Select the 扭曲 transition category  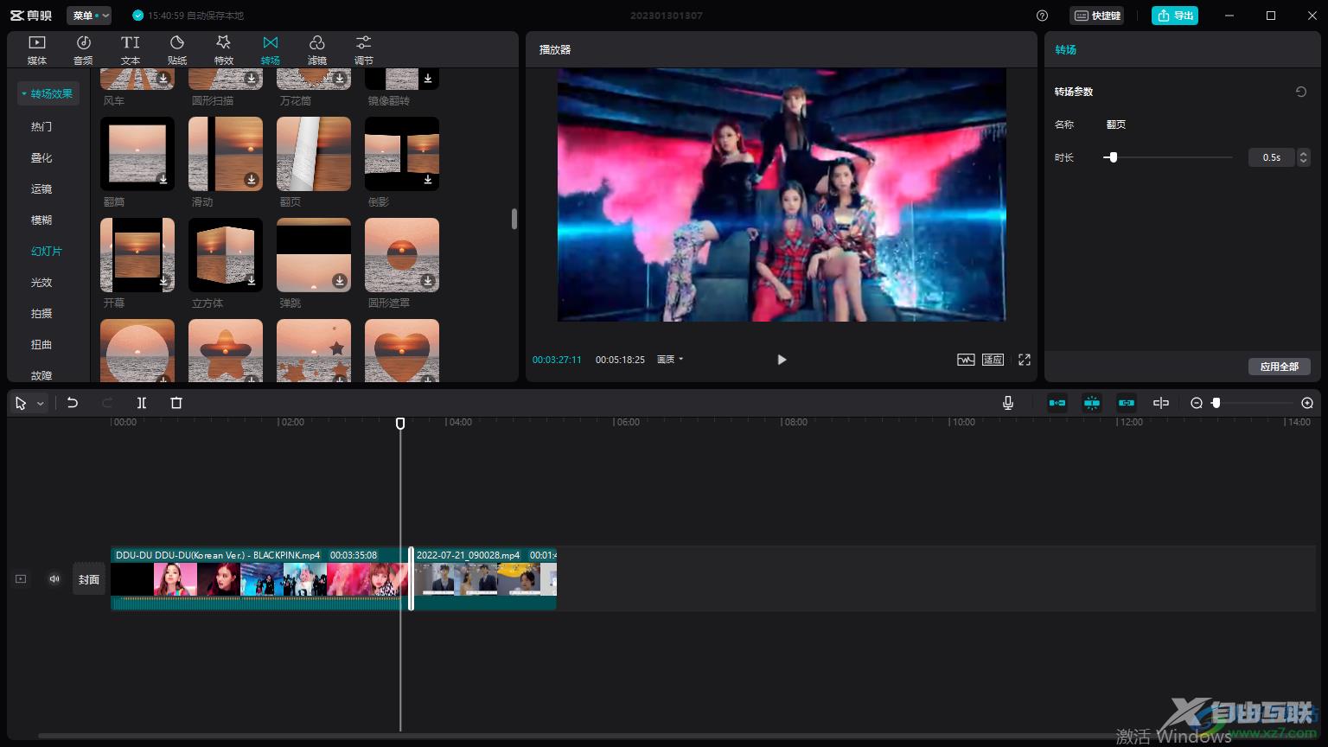pos(41,344)
